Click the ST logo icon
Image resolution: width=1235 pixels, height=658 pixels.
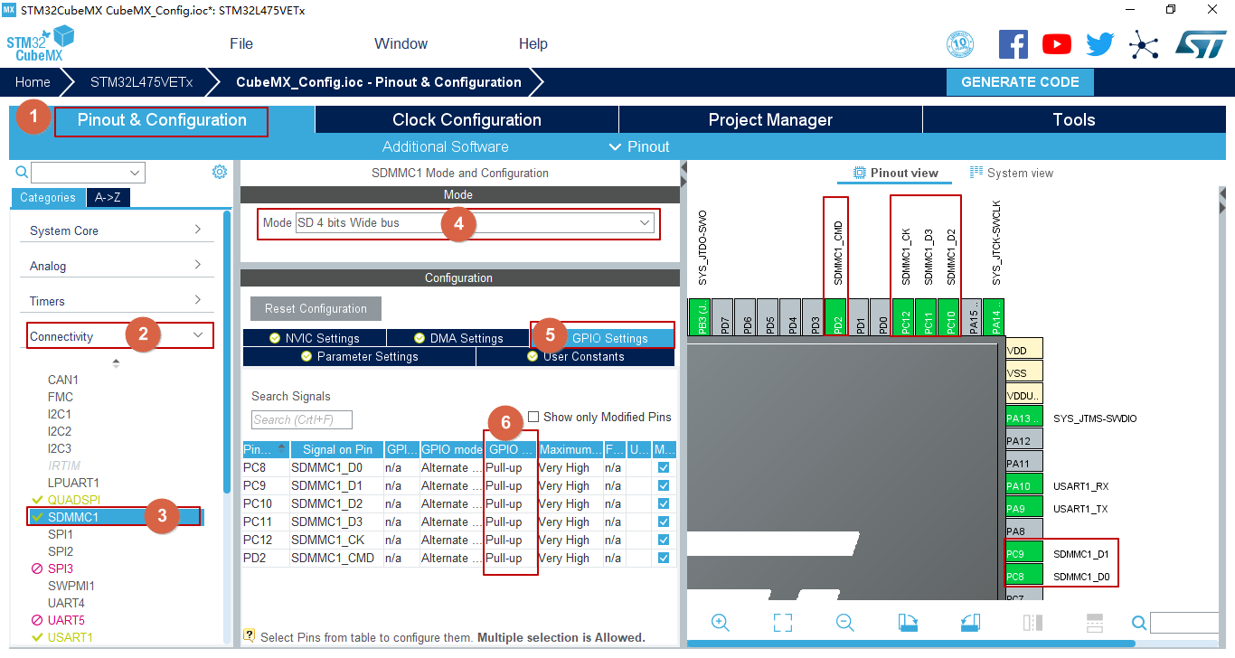[x=1201, y=44]
